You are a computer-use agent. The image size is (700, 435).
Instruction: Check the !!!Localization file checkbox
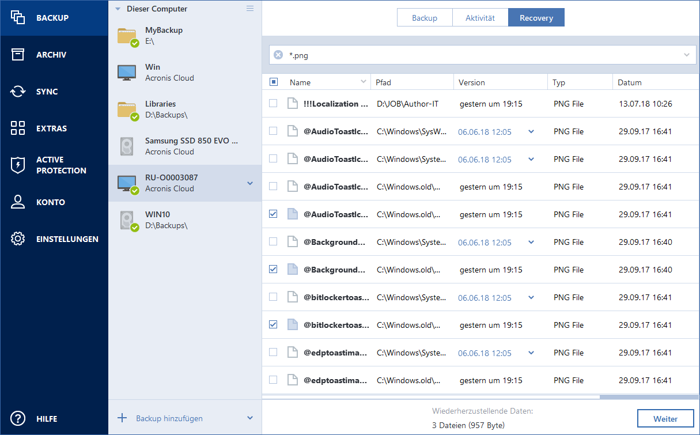tap(273, 104)
